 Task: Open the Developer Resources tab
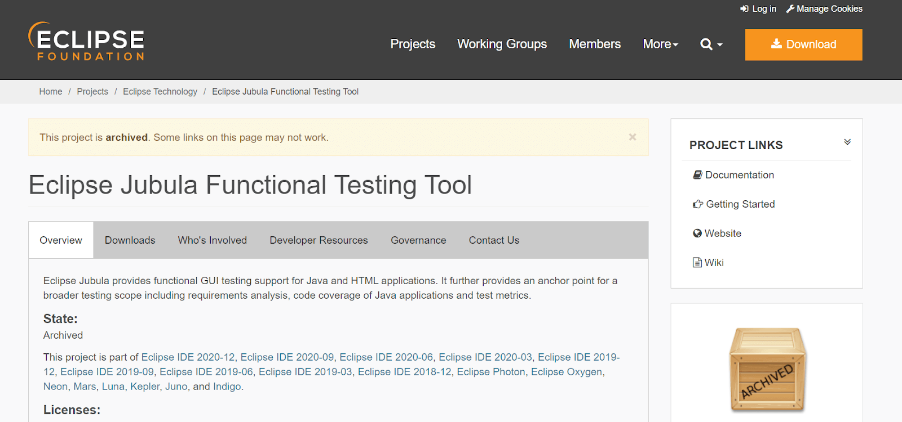[319, 240]
